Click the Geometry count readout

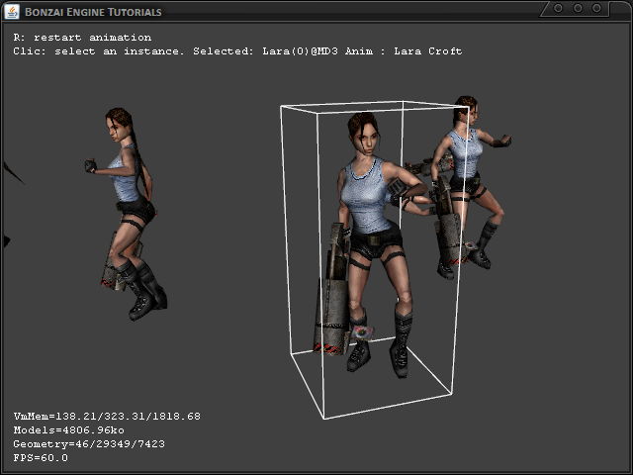(x=89, y=444)
